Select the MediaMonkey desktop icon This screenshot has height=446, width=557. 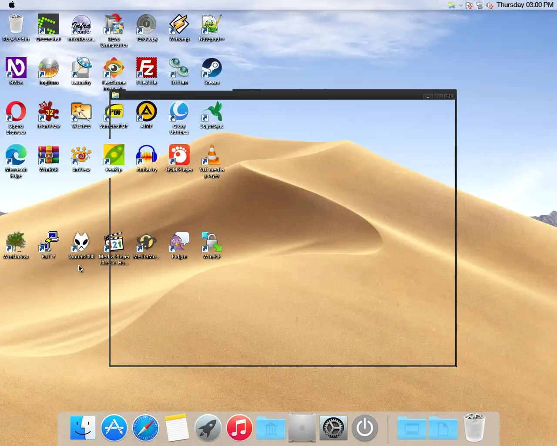(147, 246)
